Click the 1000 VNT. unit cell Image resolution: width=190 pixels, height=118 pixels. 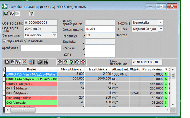pyautogui.click(x=120, y=74)
